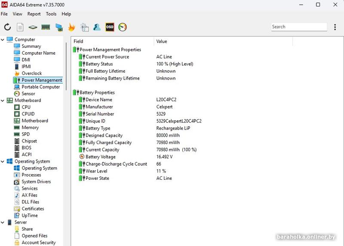Open the Tools menu

point(51,14)
